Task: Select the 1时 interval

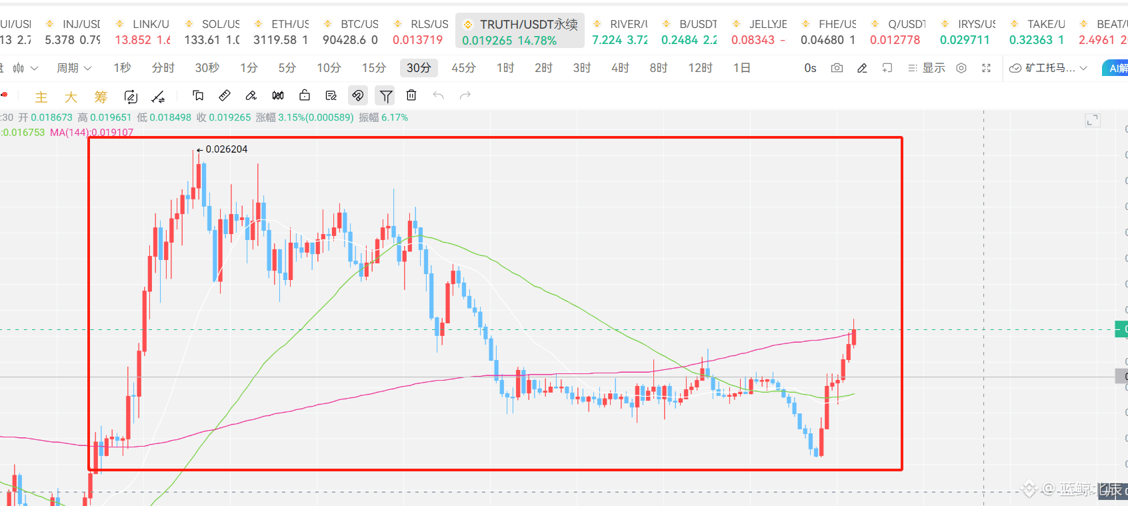Action: [505, 68]
